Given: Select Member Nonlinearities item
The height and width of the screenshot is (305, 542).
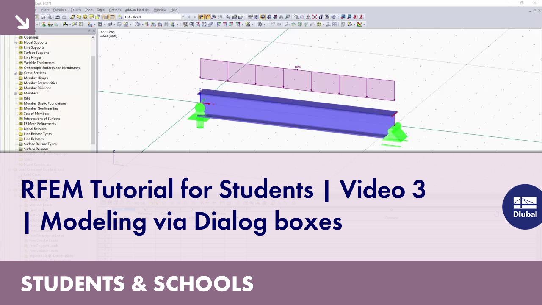Looking at the screenshot, I should 41,108.
